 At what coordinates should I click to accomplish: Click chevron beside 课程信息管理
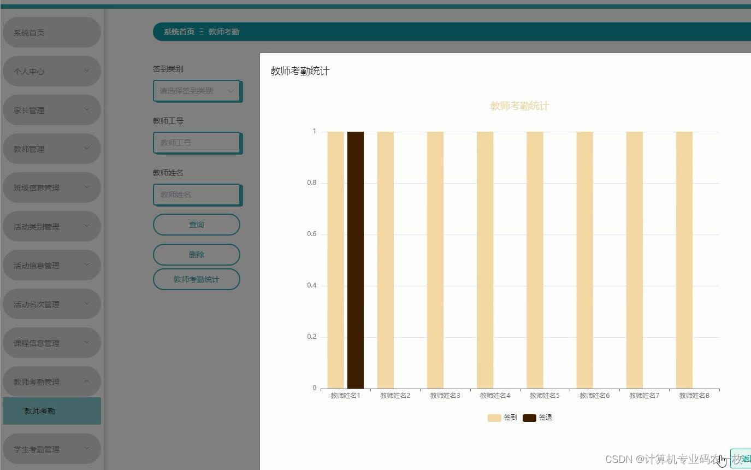click(86, 343)
